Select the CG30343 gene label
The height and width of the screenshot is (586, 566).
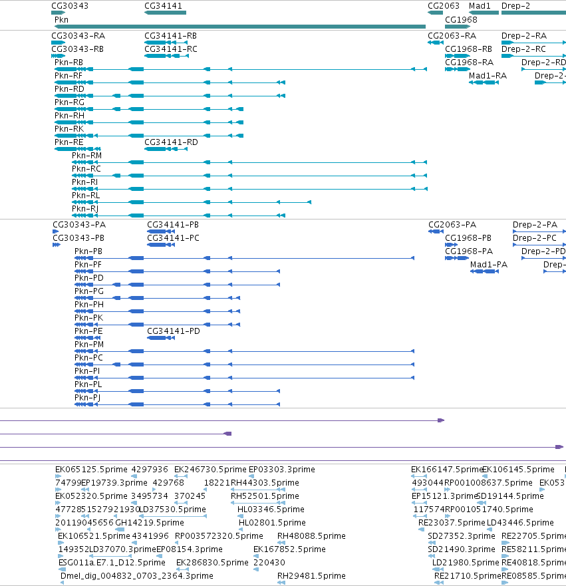[x=70, y=6]
